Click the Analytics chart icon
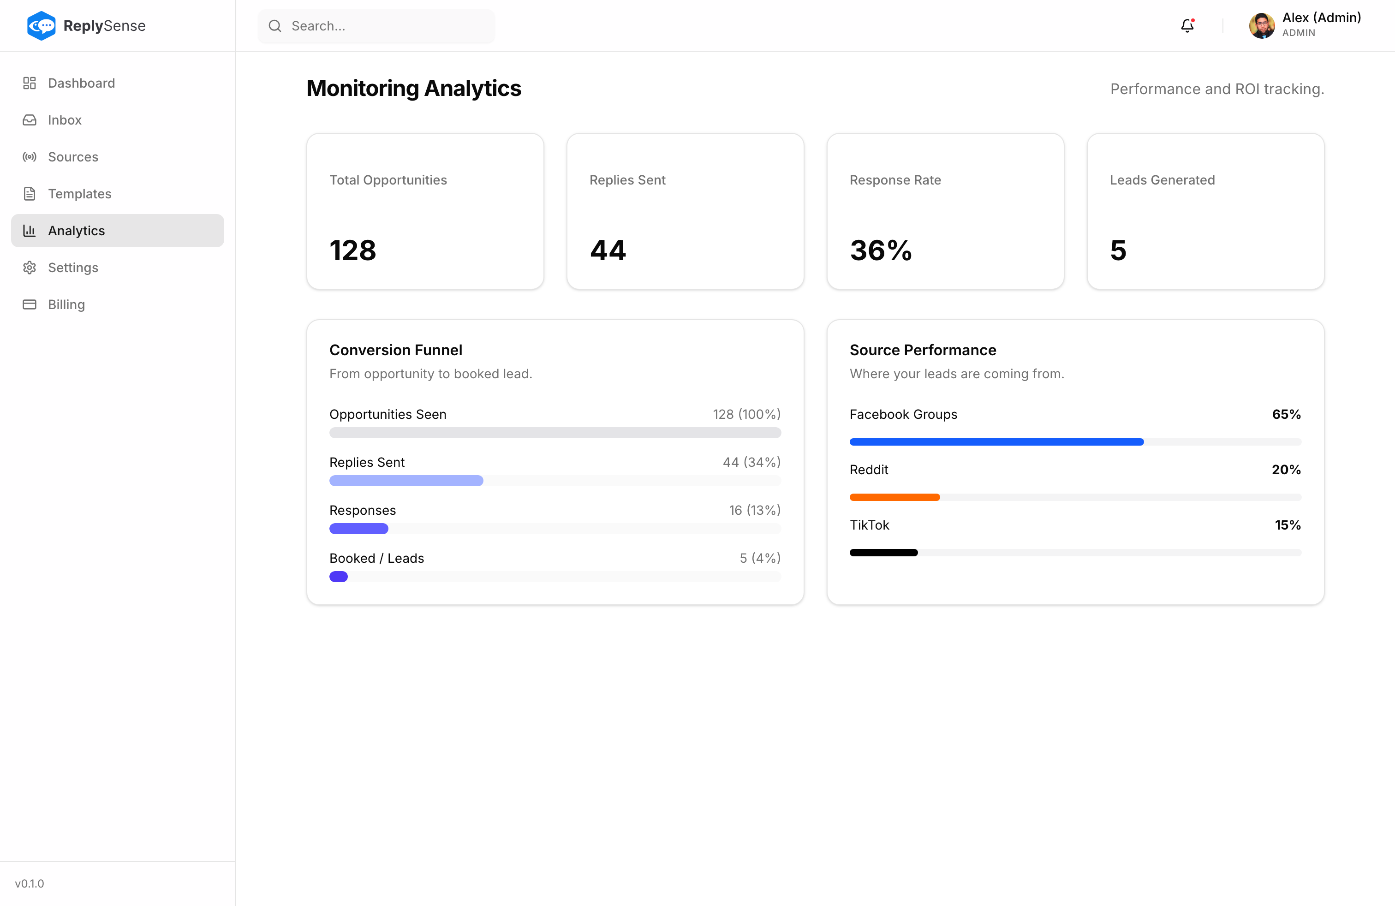 coord(30,230)
